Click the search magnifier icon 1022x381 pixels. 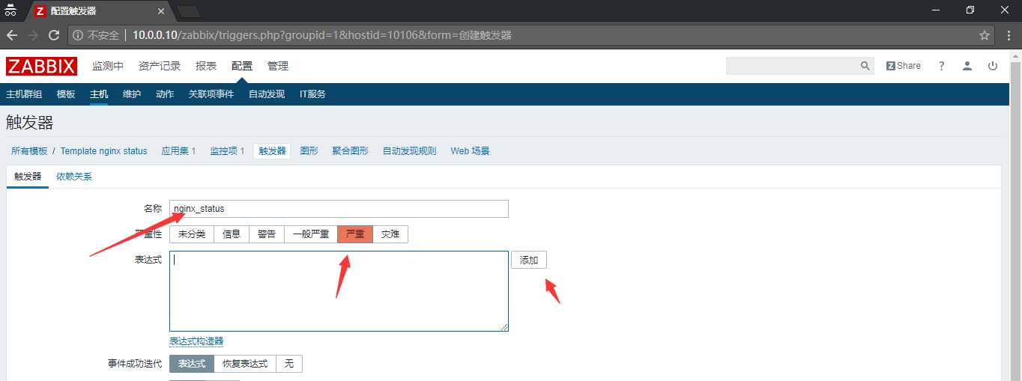tap(865, 67)
